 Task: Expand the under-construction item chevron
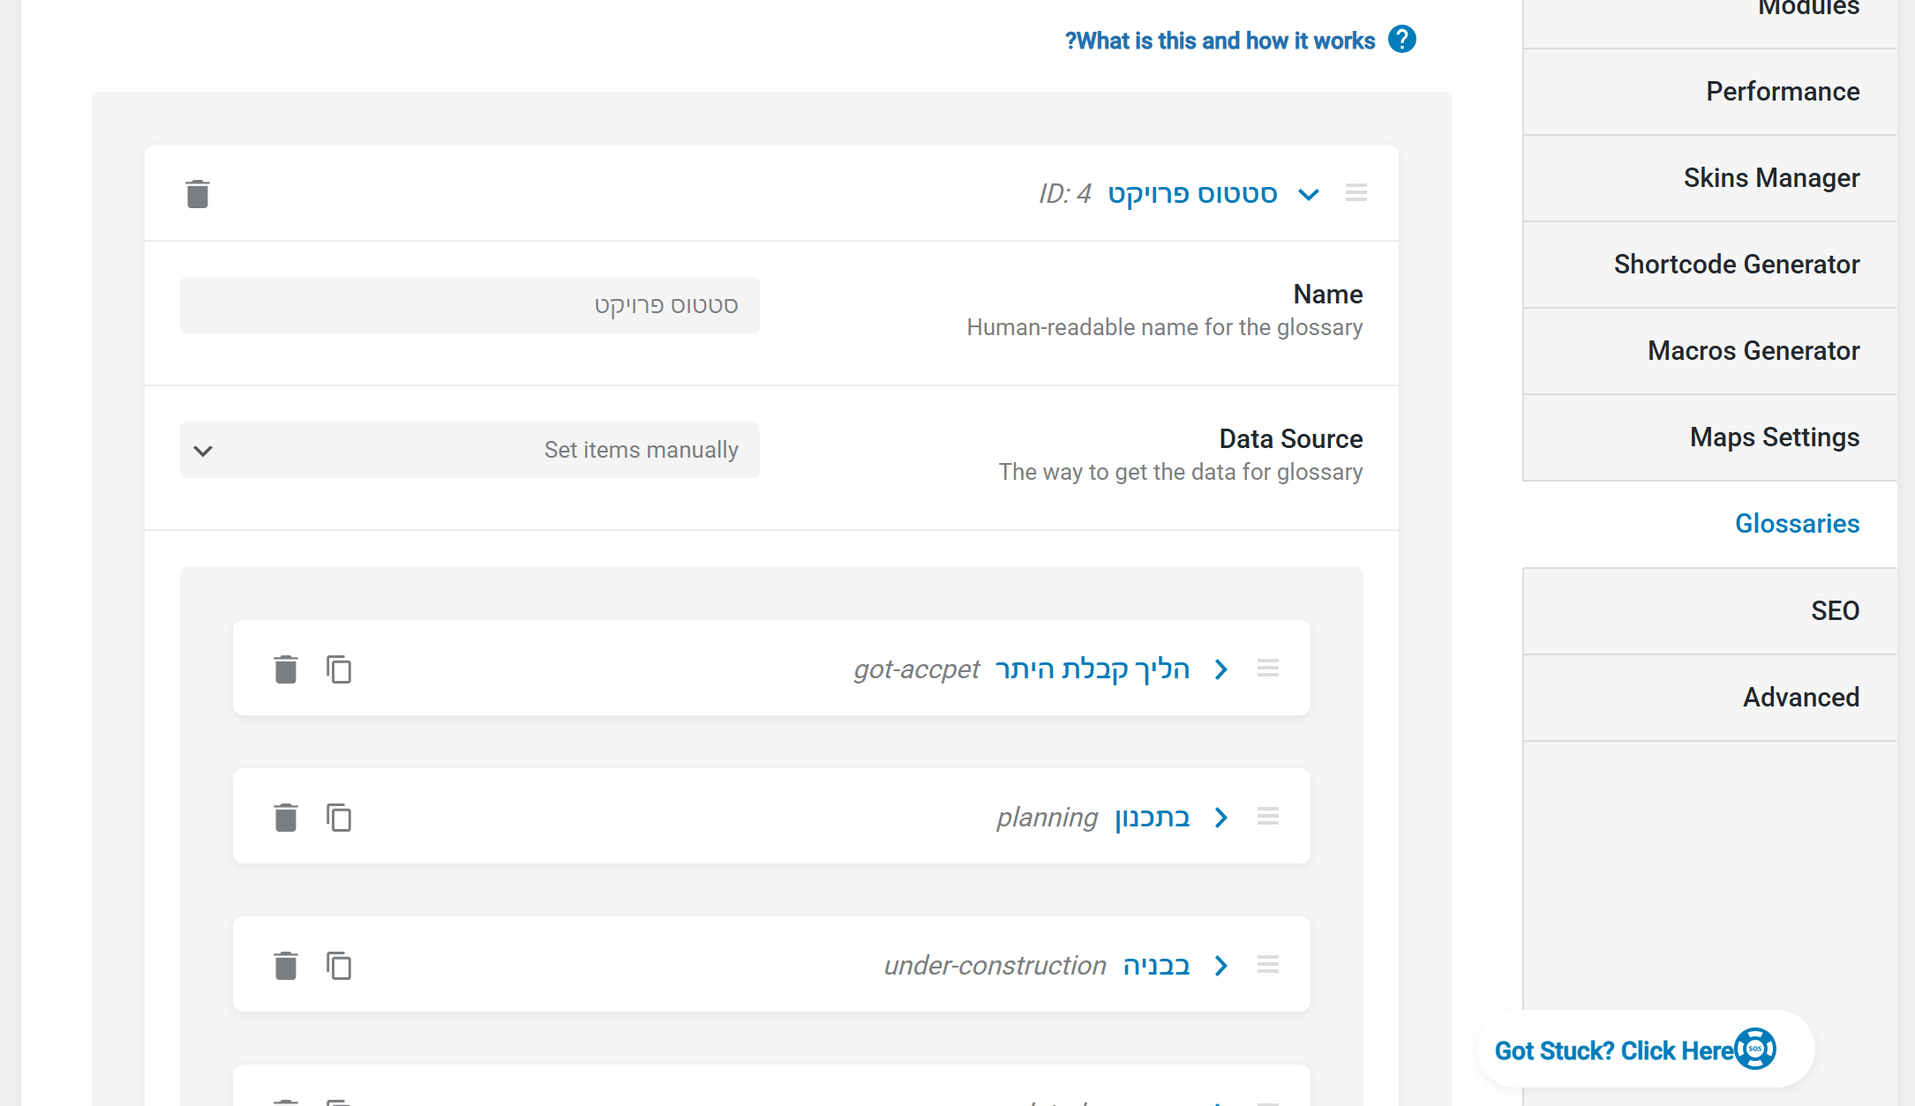point(1221,966)
